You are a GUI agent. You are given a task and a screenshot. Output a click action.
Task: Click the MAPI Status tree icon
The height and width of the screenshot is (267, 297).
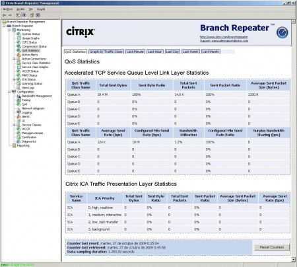[x=18, y=75]
